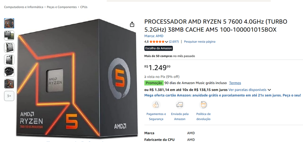Click the share icon above product image
The height and width of the screenshot is (142, 303).
pyautogui.click(x=132, y=24)
